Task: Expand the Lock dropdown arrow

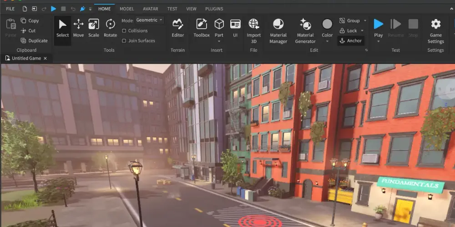Action: pyautogui.click(x=362, y=31)
